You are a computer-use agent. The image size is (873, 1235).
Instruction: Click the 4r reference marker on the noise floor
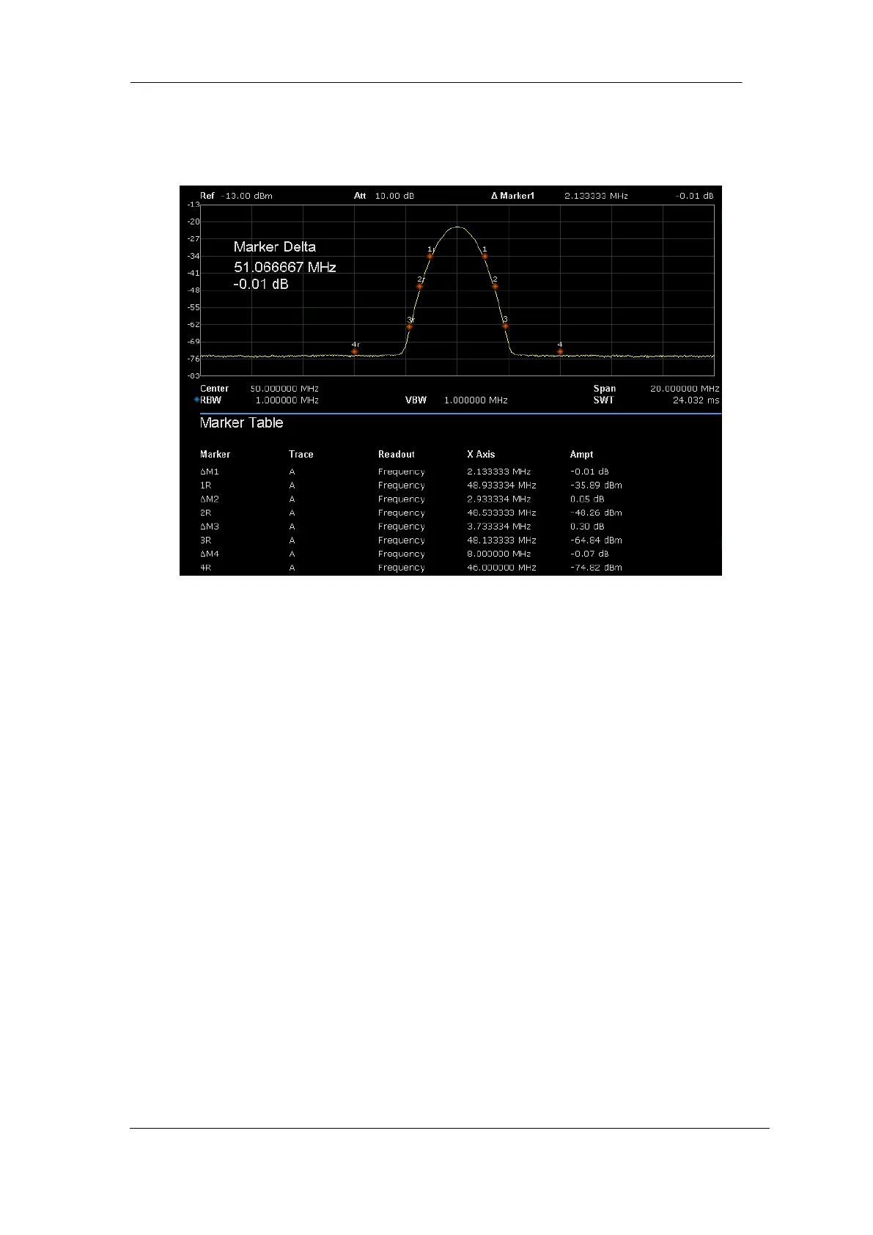pyautogui.click(x=355, y=351)
